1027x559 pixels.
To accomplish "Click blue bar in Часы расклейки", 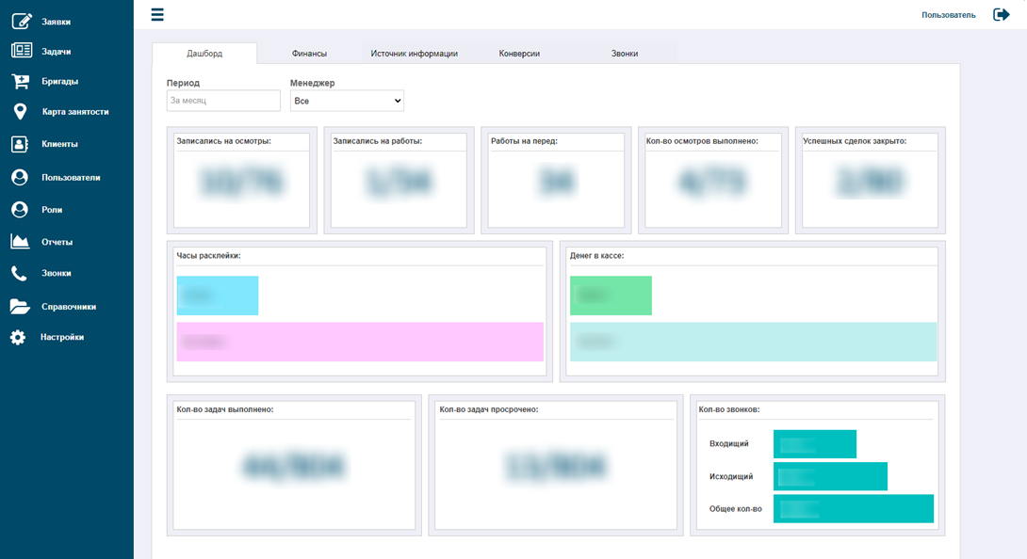I will pyautogui.click(x=218, y=295).
